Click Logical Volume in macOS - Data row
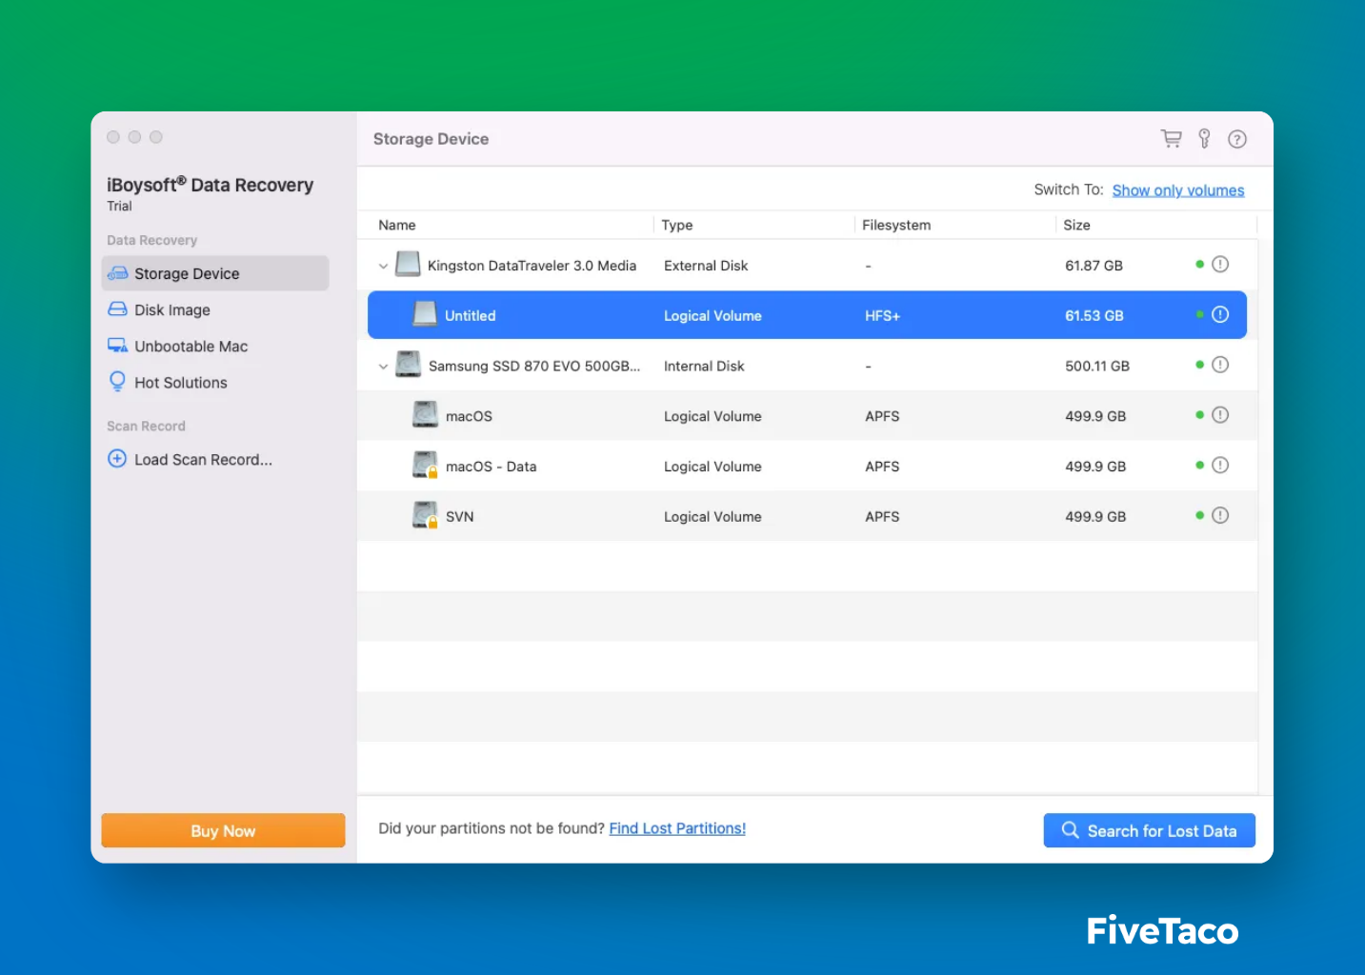Screen dimensions: 1365x975 tap(713, 467)
